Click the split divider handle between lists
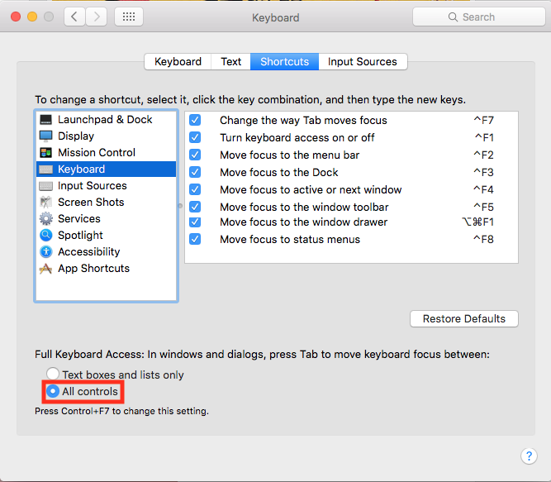Image resolution: width=551 pixels, height=482 pixels. [x=180, y=206]
